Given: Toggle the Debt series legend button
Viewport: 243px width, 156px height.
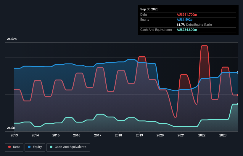Looking at the screenshot, I should [x=14, y=147].
